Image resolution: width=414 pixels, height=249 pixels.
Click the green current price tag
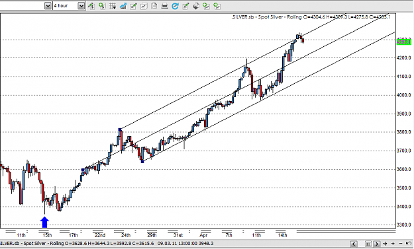404,42
